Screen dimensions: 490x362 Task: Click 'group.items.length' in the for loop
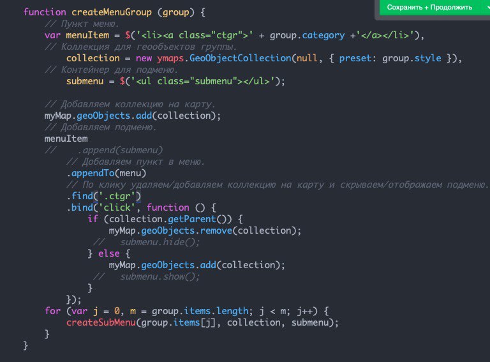pyautogui.click(x=200, y=311)
